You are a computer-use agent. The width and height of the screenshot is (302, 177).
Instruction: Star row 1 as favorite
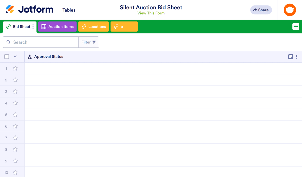15,68
